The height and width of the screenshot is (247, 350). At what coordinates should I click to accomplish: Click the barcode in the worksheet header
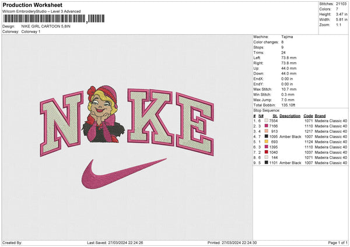(54, 19)
